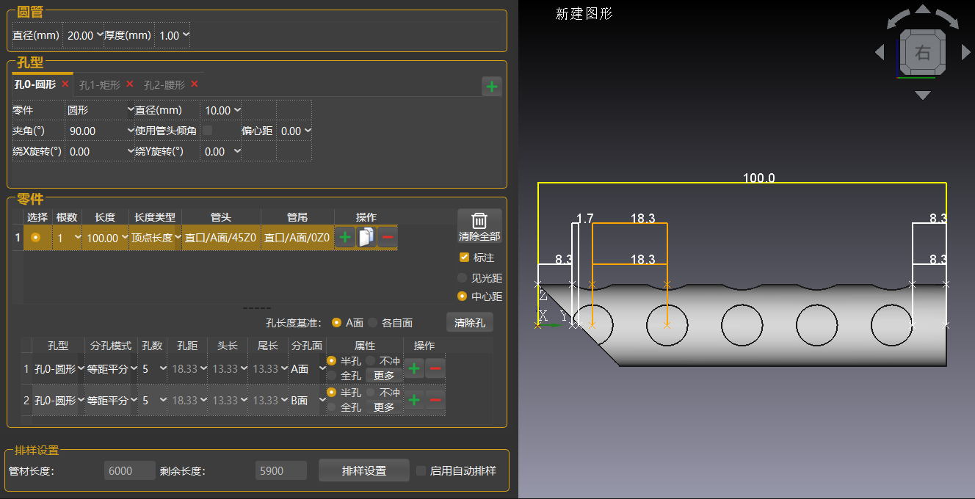Viewport: 975px width, 499px height.
Task: Select 各自面 as hole length reference
Action: click(x=373, y=322)
